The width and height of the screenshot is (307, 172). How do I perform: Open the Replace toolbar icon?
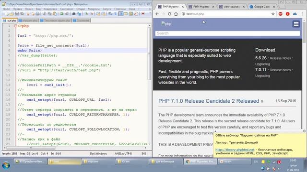[79, 14]
